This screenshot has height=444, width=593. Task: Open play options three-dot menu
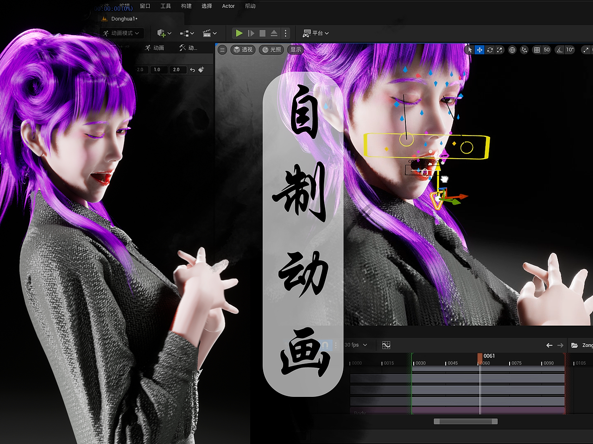286,33
